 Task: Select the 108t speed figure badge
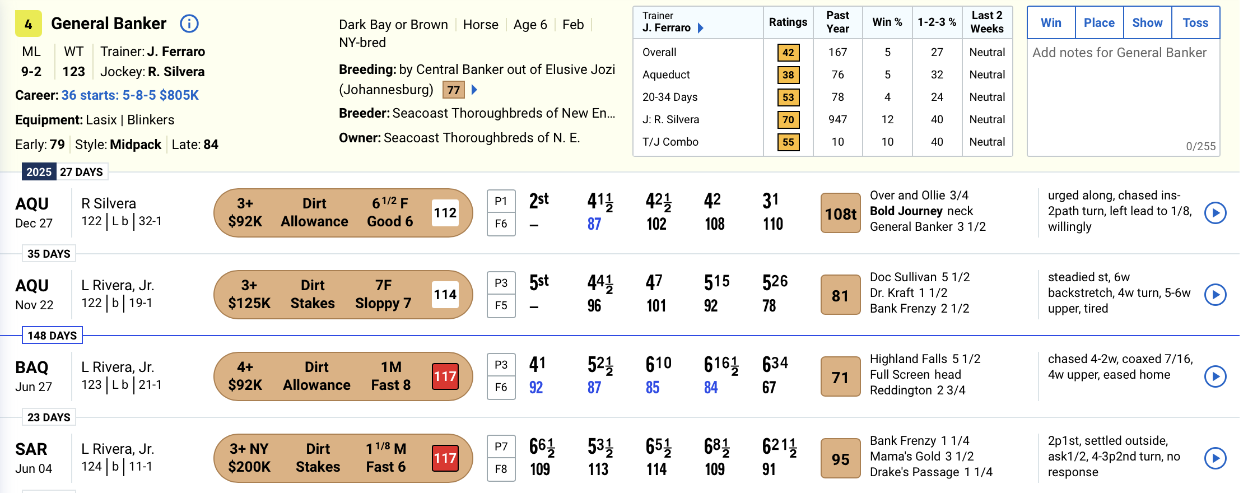(840, 213)
